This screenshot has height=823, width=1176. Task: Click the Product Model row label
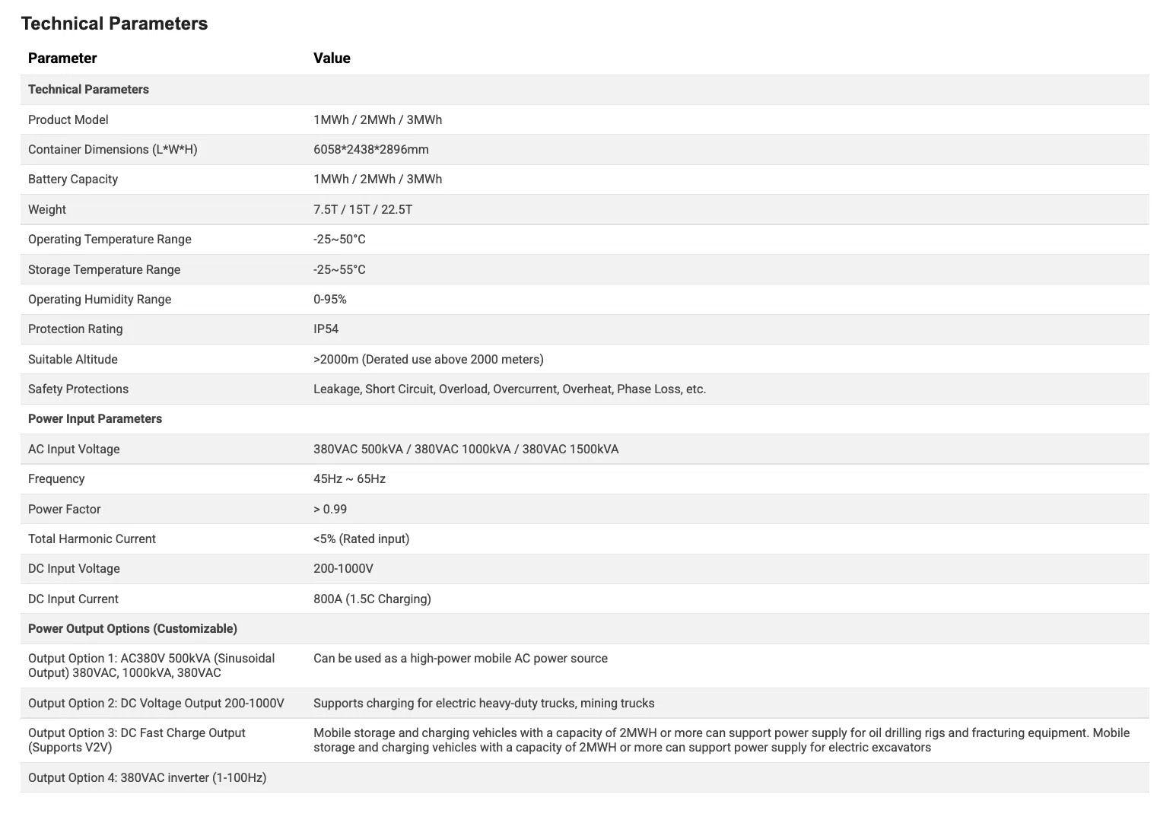(x=68, y=119)
